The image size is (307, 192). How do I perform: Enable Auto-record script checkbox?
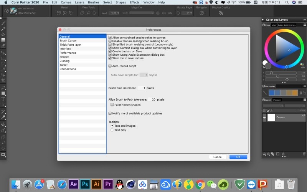point(110,66)
